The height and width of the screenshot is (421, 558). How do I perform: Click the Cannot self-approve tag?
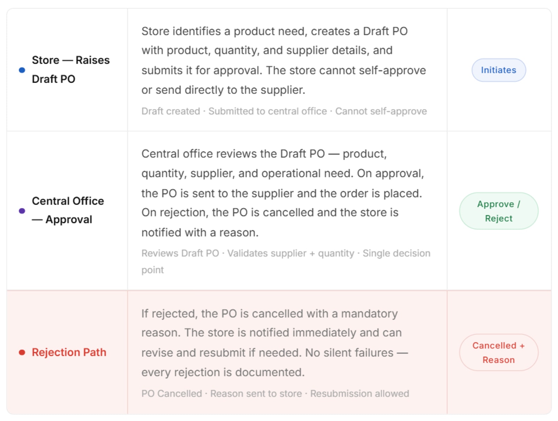coord(381,111)
